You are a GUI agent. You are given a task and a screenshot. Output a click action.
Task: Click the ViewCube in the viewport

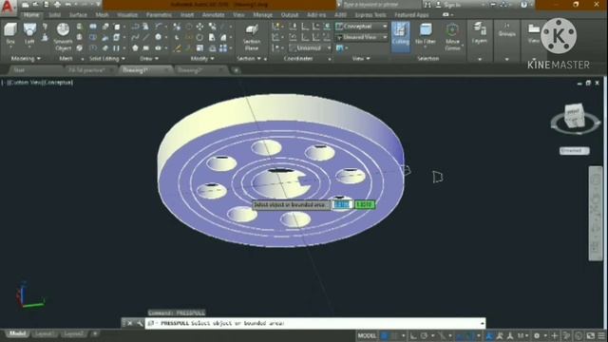[574, 116]
